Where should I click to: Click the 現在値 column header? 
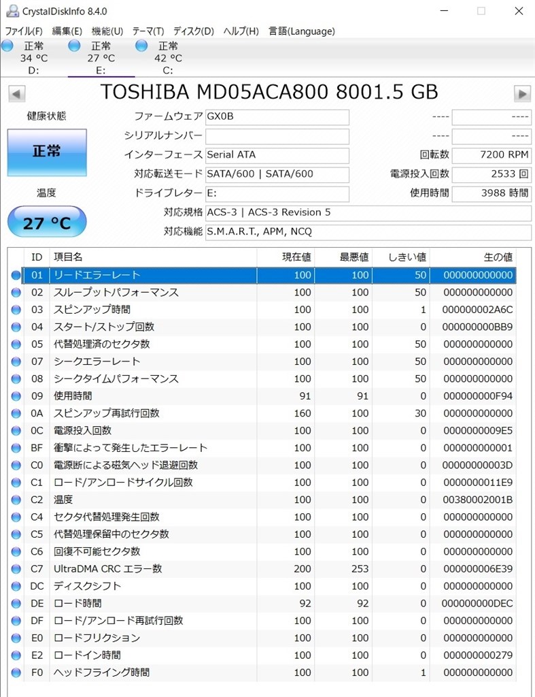[x=286, y=257]
